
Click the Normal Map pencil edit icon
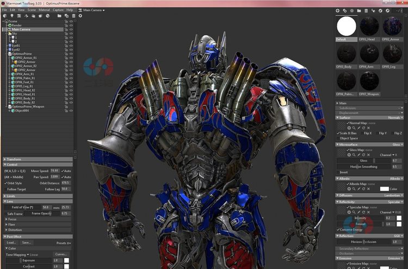coord(359,128)
